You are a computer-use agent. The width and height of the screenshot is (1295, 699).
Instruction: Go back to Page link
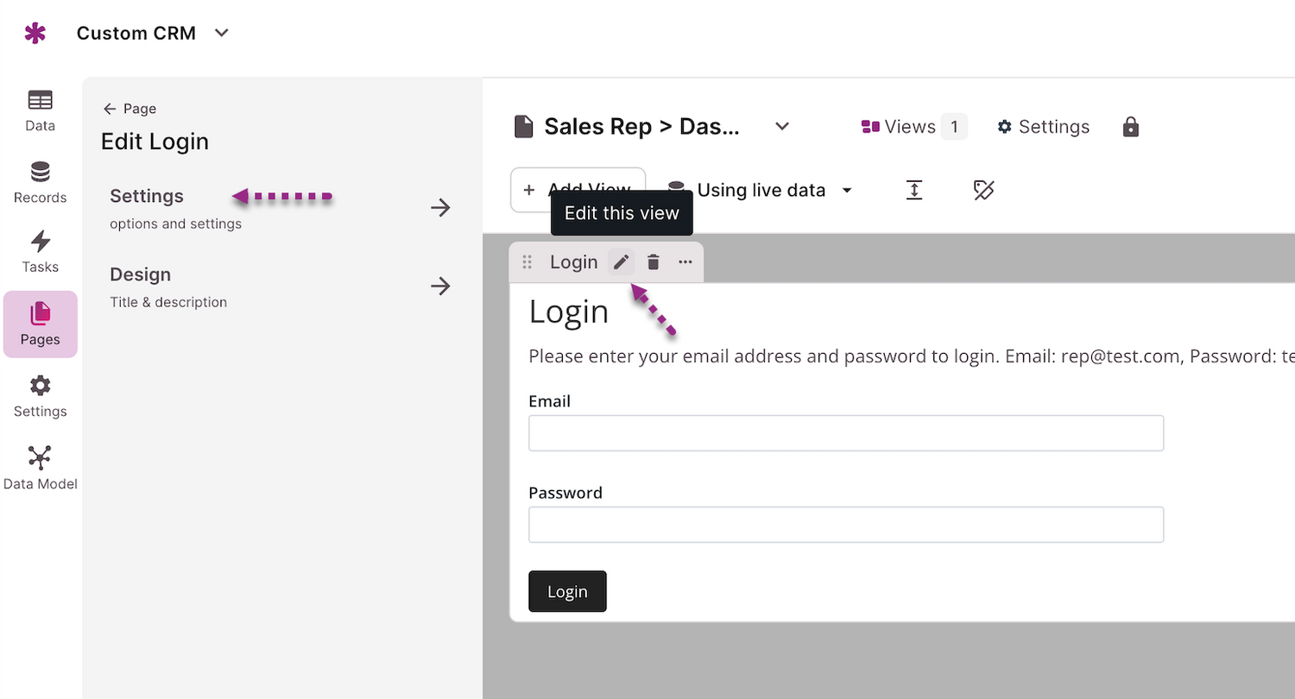click(x=129, y=109)
